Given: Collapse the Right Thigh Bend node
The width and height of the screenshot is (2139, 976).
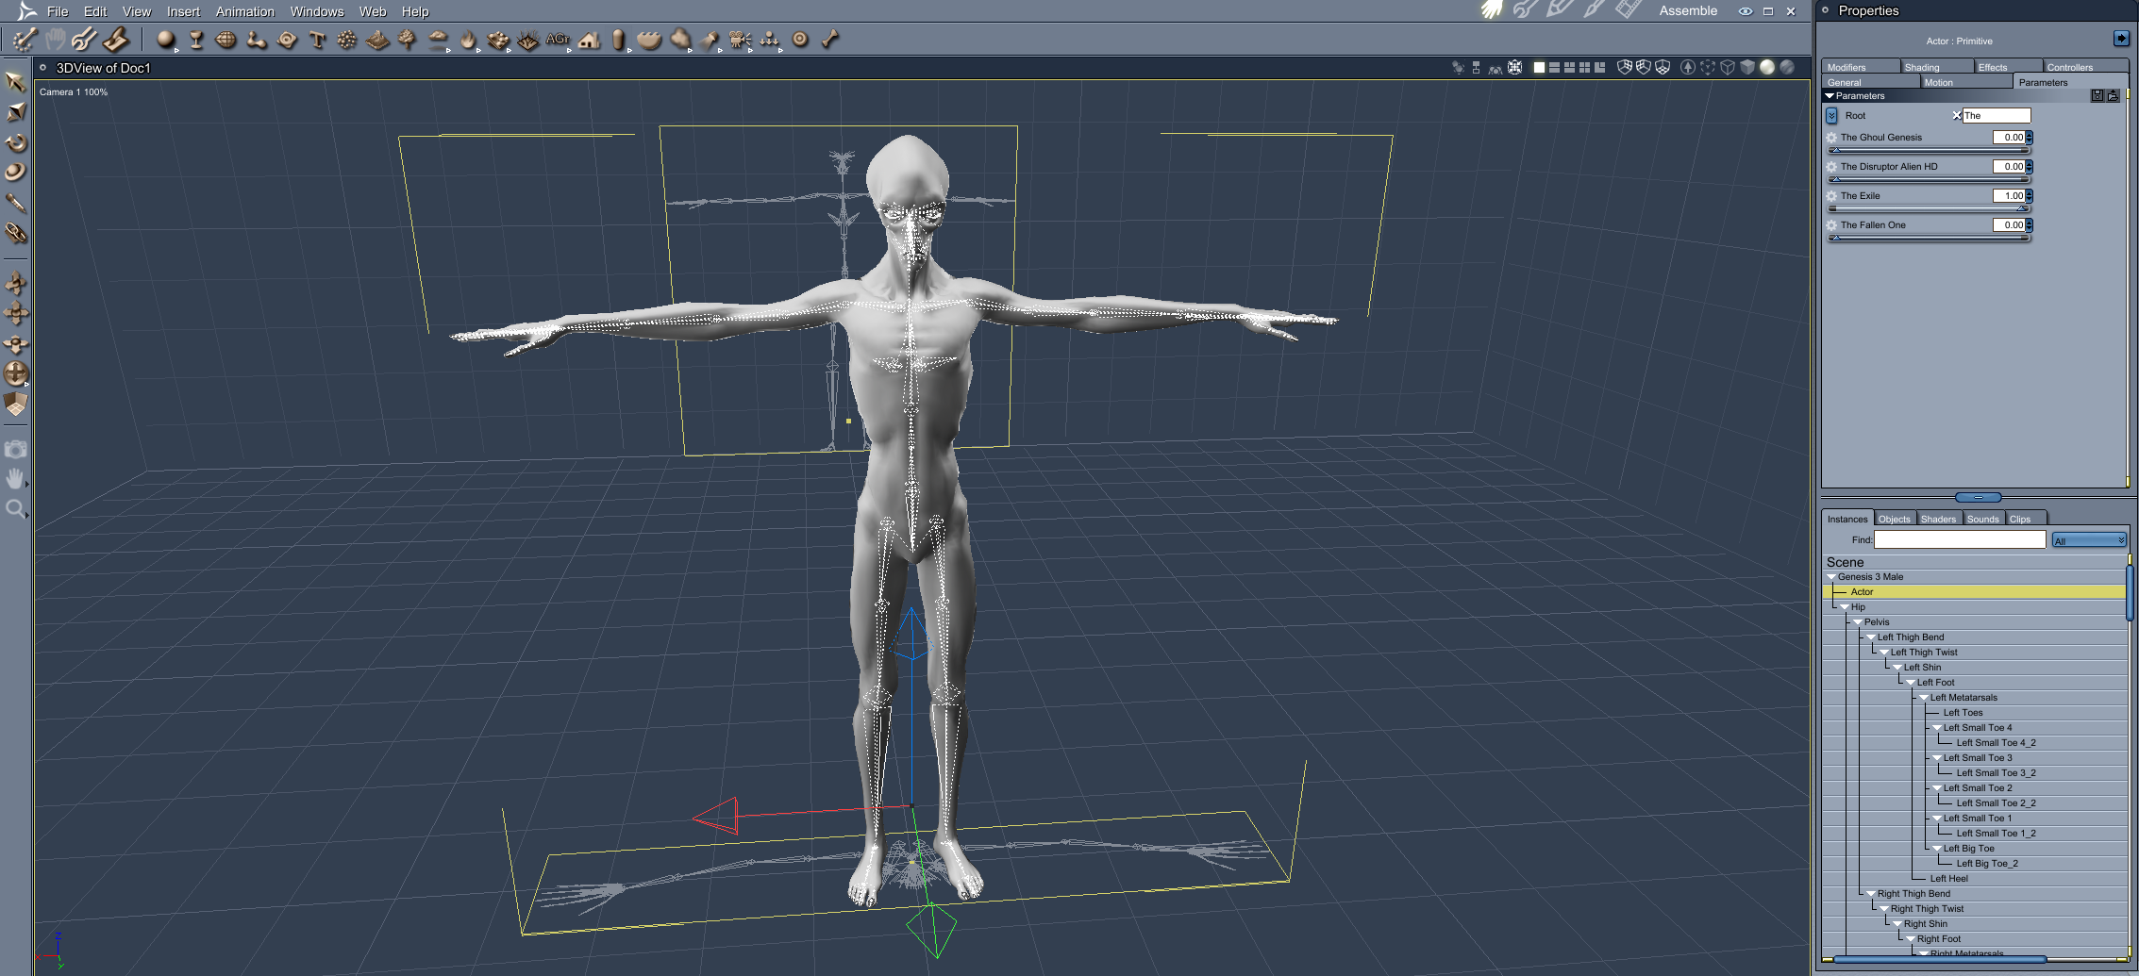Looking at the screenshot, I should [x=1871, y=894].
